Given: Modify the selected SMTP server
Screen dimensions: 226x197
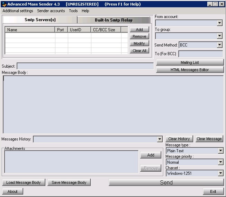Looking at the screenshot, I should (x=139, y=43).
